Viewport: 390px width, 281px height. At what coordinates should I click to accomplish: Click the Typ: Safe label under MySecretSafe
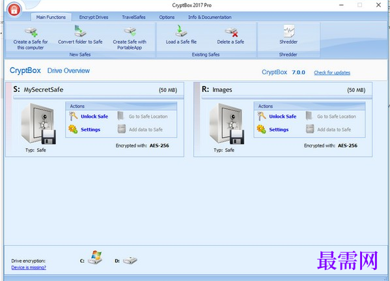tap(36, 150)
